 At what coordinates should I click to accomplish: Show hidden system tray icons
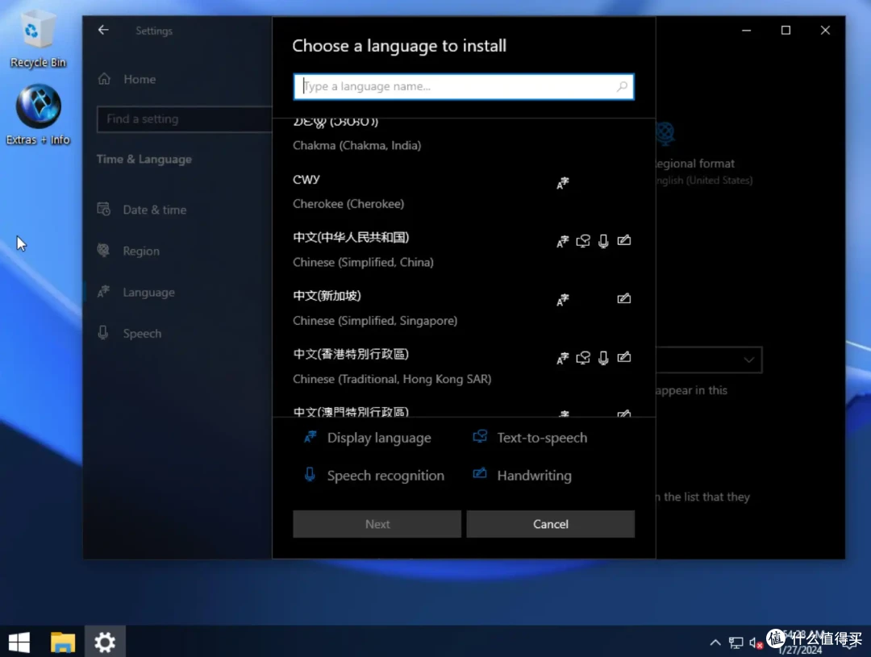click(x=715, y=642)
